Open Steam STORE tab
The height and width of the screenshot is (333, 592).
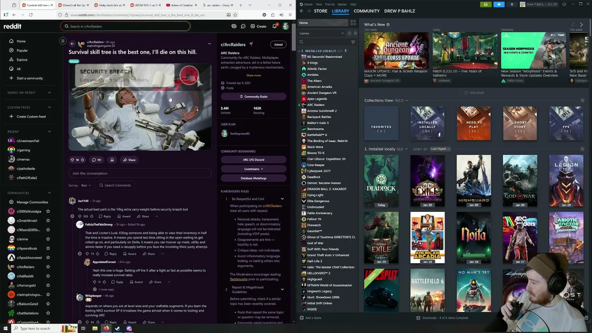pos(321,11)
